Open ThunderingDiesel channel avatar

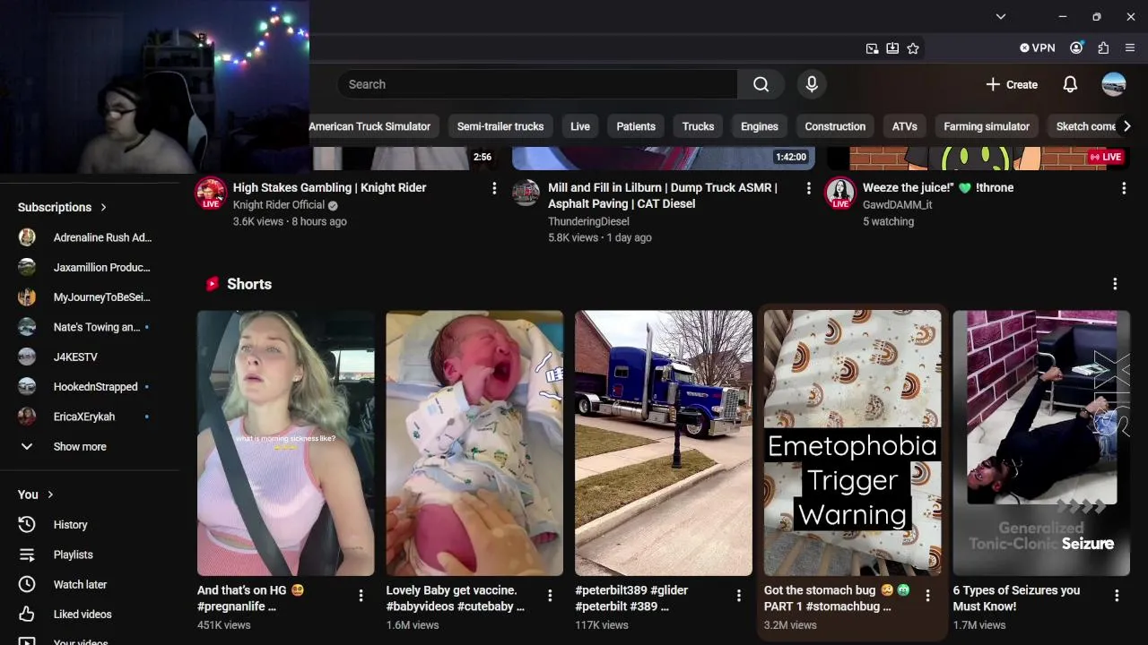526,193
